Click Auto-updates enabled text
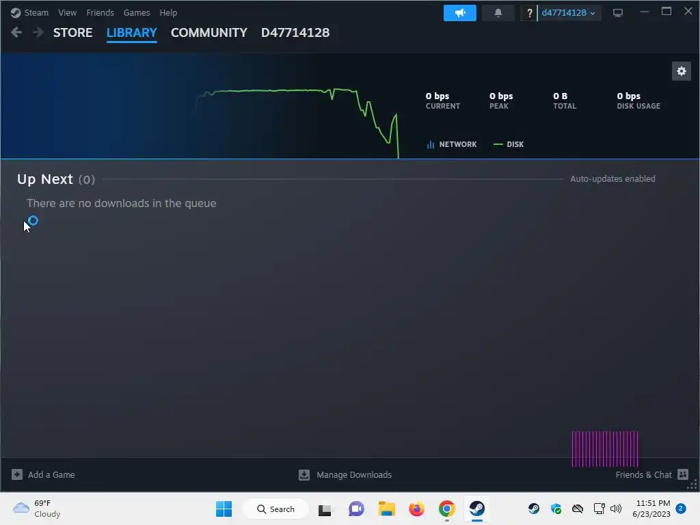This screenshot has height=525, width=700. 612,178
